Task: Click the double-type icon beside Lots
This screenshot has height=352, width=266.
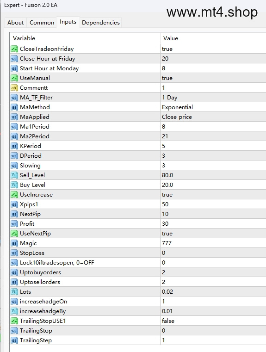Action: (14, 291)
